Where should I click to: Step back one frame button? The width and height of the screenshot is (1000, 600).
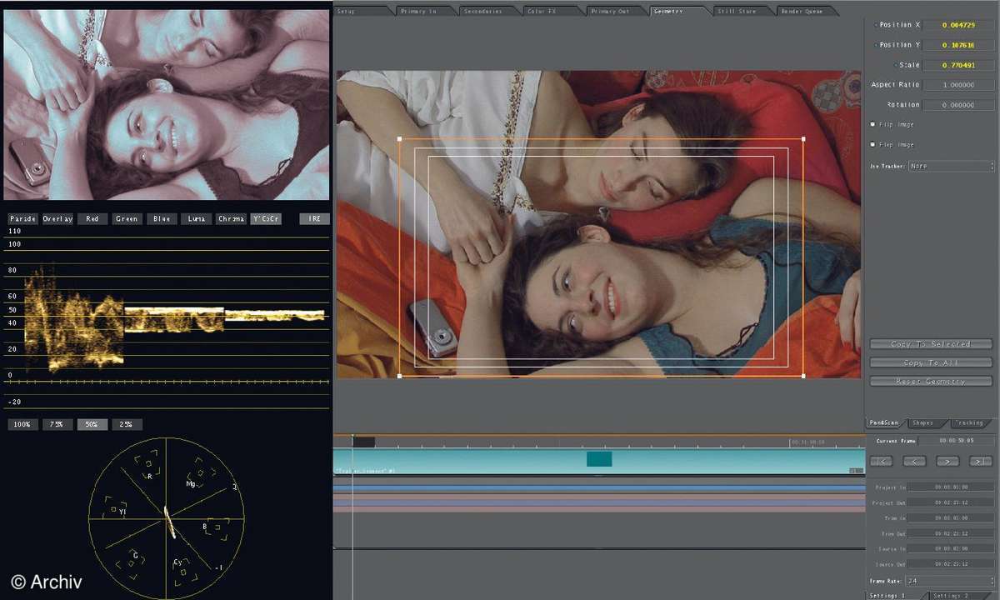[x=915, y=461]
